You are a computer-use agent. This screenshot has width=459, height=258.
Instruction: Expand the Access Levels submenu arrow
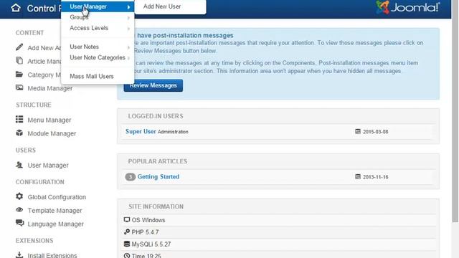tap(128, 29)
